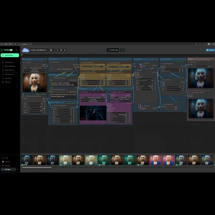Click the pencil icon beside the workflow title
The width and height of the screenshot is (215, 215).
tap(47, 50)
